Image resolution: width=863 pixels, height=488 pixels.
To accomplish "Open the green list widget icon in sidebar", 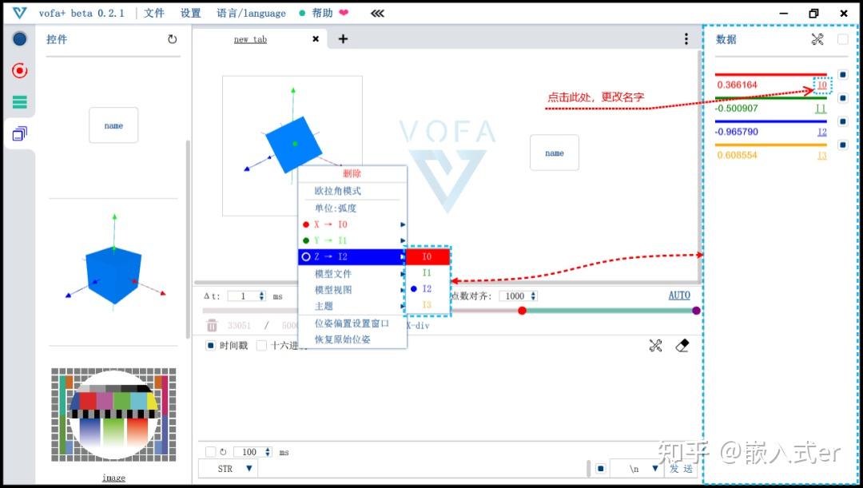I will point(19,101).
